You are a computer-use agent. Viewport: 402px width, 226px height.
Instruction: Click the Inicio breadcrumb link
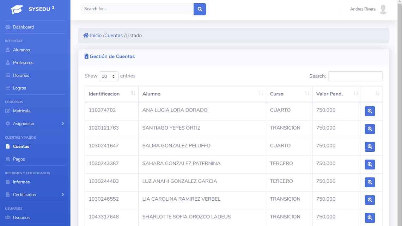click(96, 36)
